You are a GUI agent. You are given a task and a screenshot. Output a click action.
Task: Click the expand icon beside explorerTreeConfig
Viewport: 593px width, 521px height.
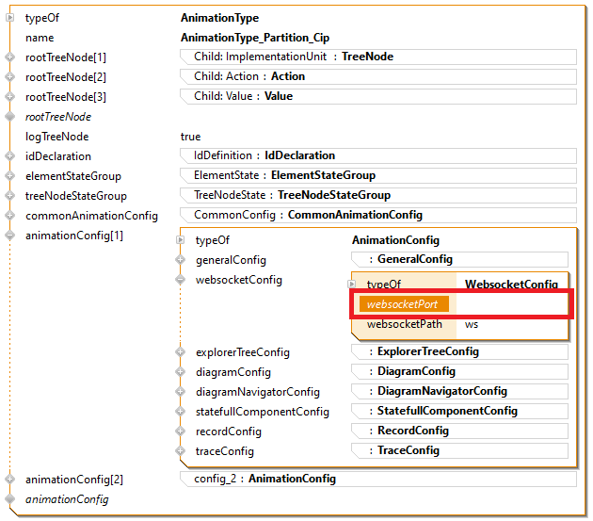180,352
